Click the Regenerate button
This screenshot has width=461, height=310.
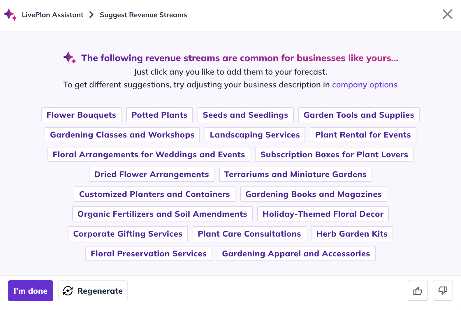[93, 291]
